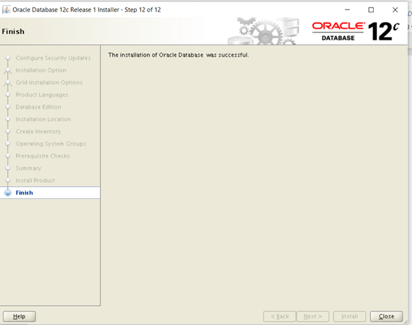Open the Product Languages step
The height and width of the screenshot is (325, 412).
coord(42,95)
